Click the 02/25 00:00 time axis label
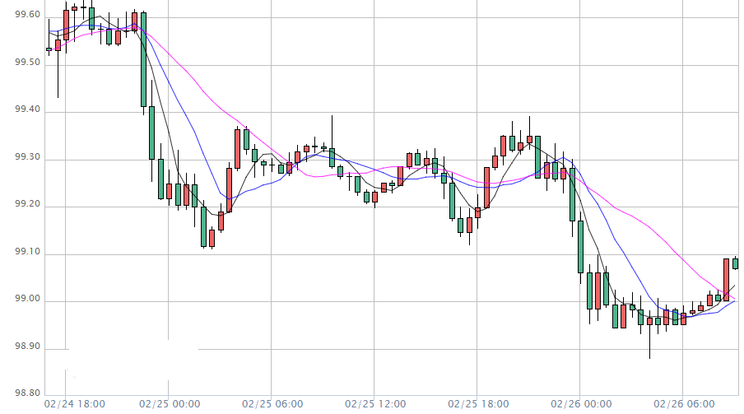 (170, 405)
